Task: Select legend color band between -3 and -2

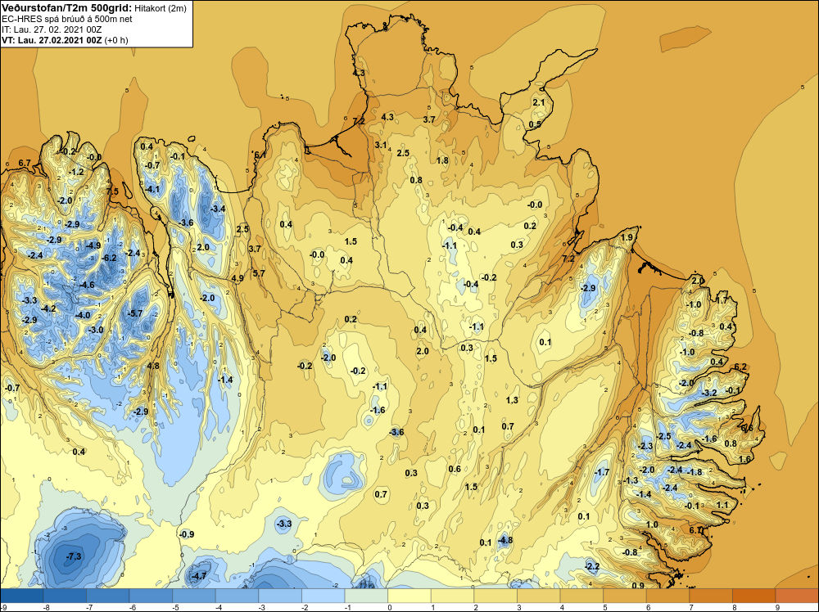Action: tap(280, 596)
